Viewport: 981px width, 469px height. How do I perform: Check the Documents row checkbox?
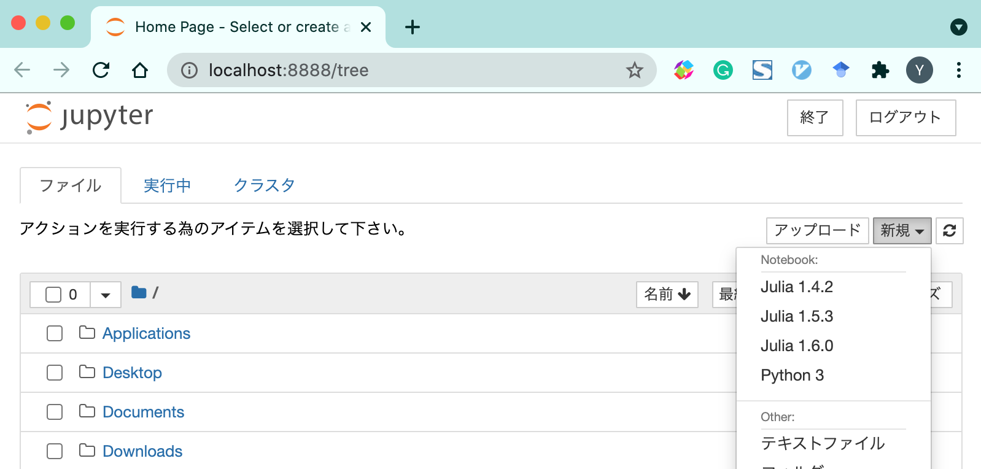pos(55,412)
